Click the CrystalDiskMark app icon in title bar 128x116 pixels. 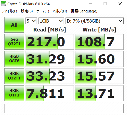4,4
